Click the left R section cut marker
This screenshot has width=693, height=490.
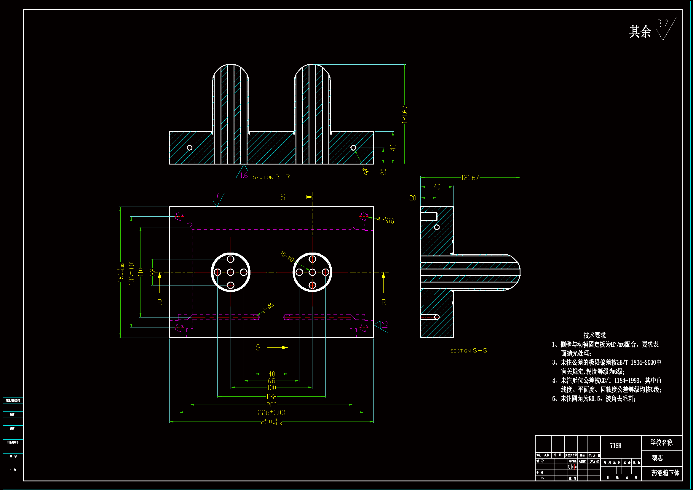click(x=160, y=302)
